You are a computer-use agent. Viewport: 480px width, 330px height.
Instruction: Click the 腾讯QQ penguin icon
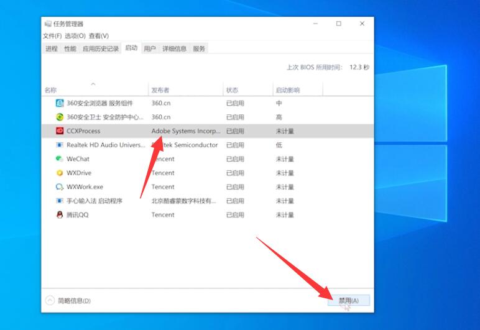pyautogui.click(x=60, y=214)
